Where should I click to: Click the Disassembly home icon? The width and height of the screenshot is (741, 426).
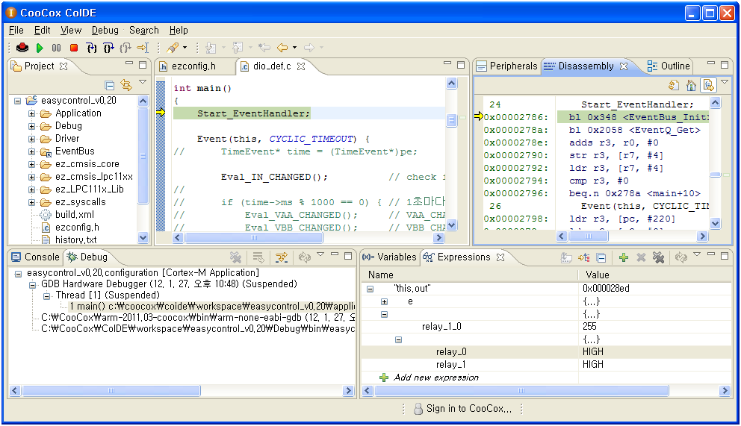coord(691,85)
